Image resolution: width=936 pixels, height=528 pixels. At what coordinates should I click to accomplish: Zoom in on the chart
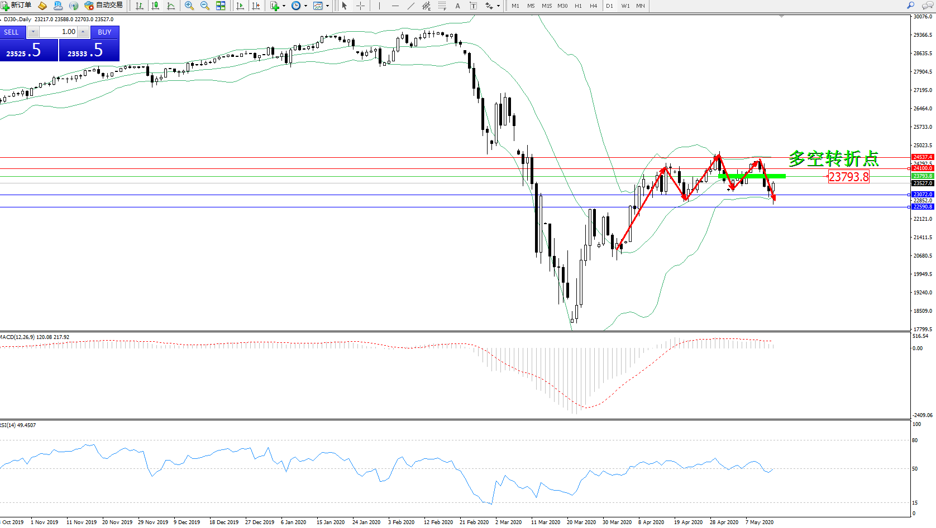[189, 6]
